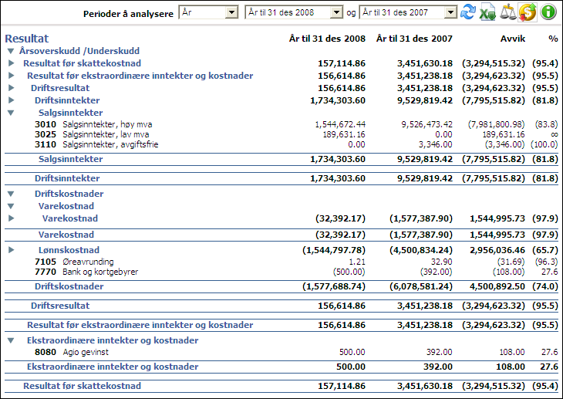This screenshot has width=563, height=399.
Task: Click value 189,631.16 in 2008 column
Action: click(x=344, y=134)
